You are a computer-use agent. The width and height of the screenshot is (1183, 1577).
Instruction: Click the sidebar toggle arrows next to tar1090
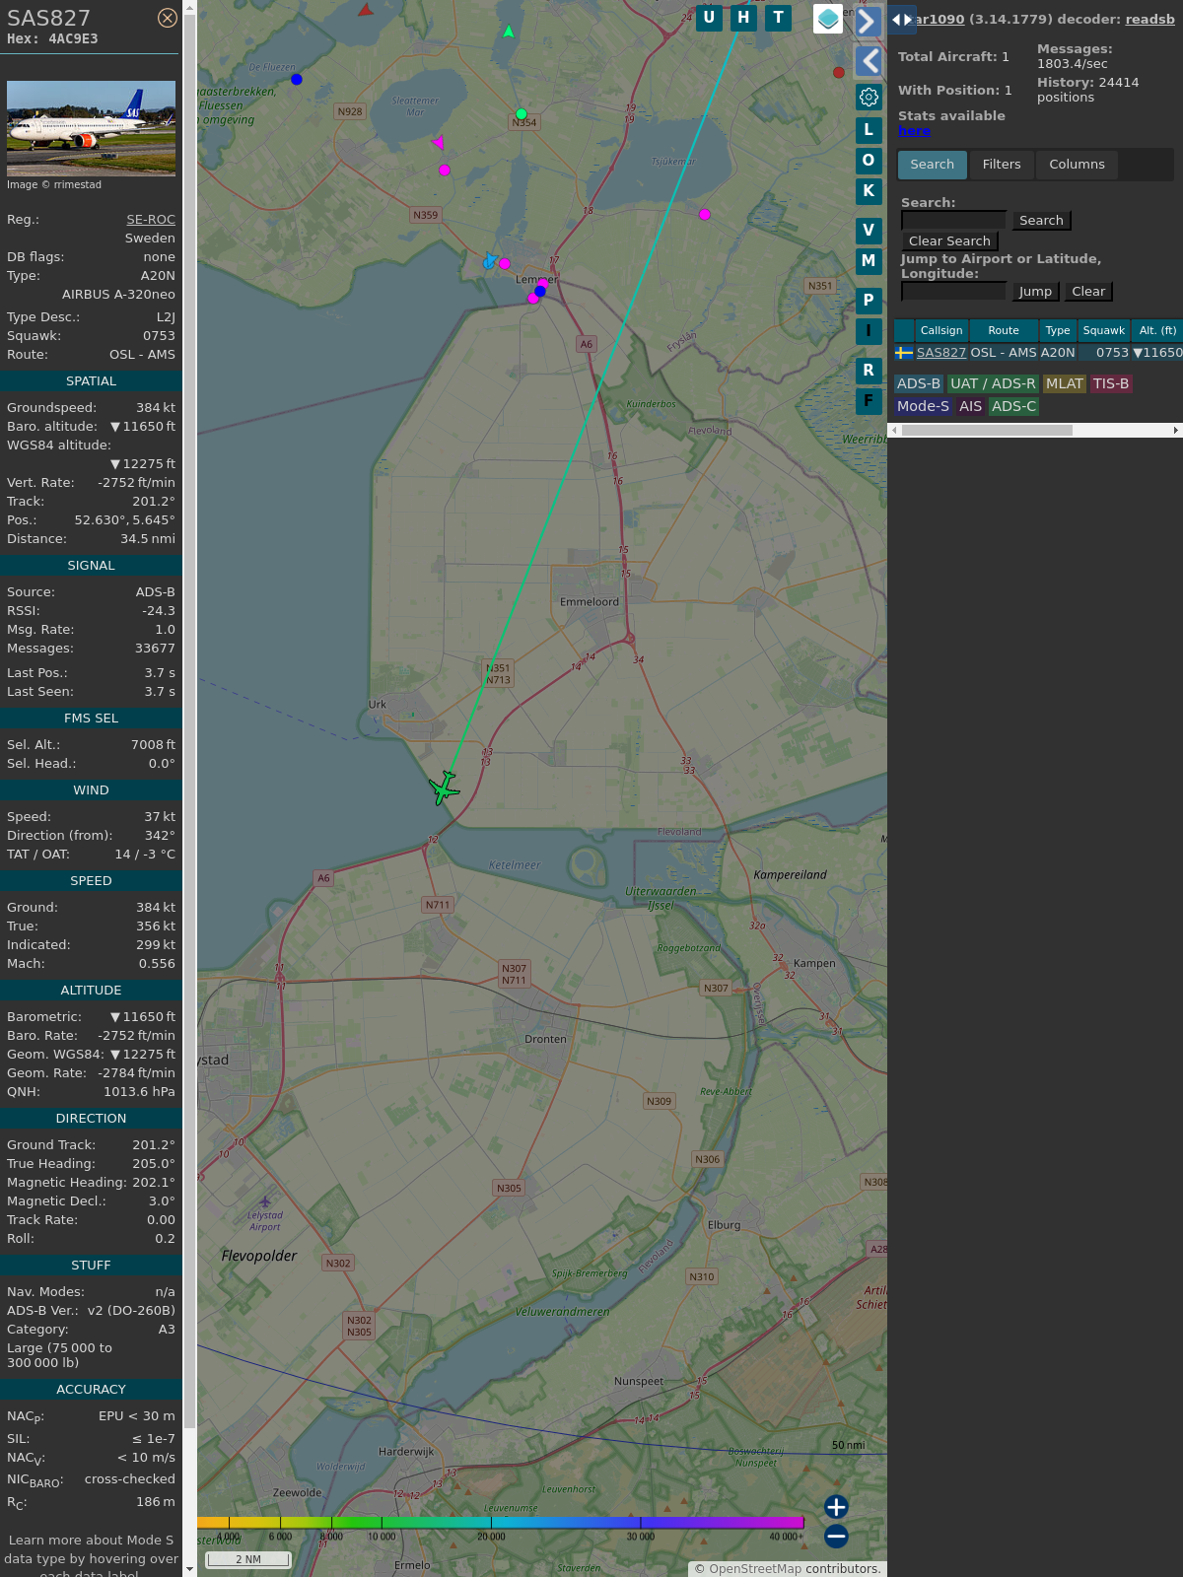click(902, 19)
